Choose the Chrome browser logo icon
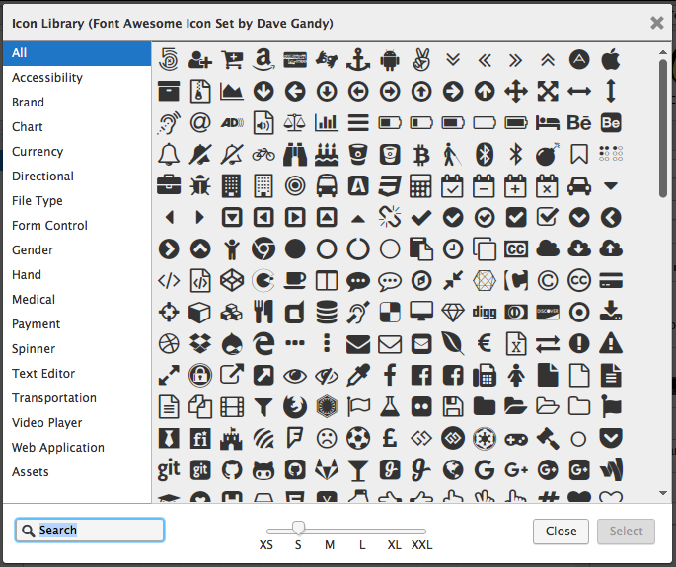The height and width of the screenshot is (567, 676). point(263,248)
